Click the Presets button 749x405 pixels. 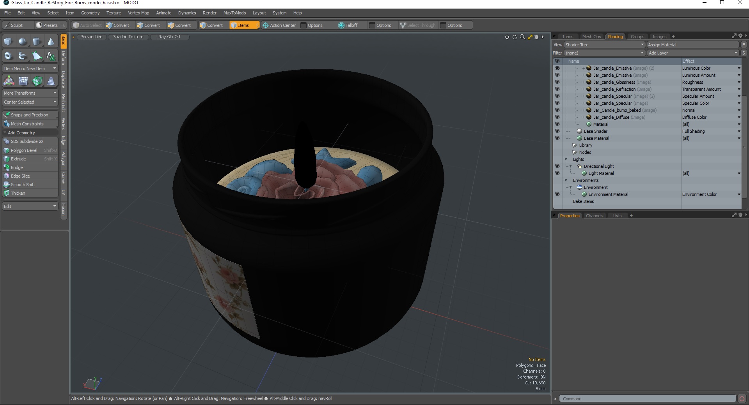click(50, 25)
